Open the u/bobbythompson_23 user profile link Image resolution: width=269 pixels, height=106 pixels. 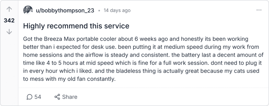pyautogui.click(x=65, y=10)
